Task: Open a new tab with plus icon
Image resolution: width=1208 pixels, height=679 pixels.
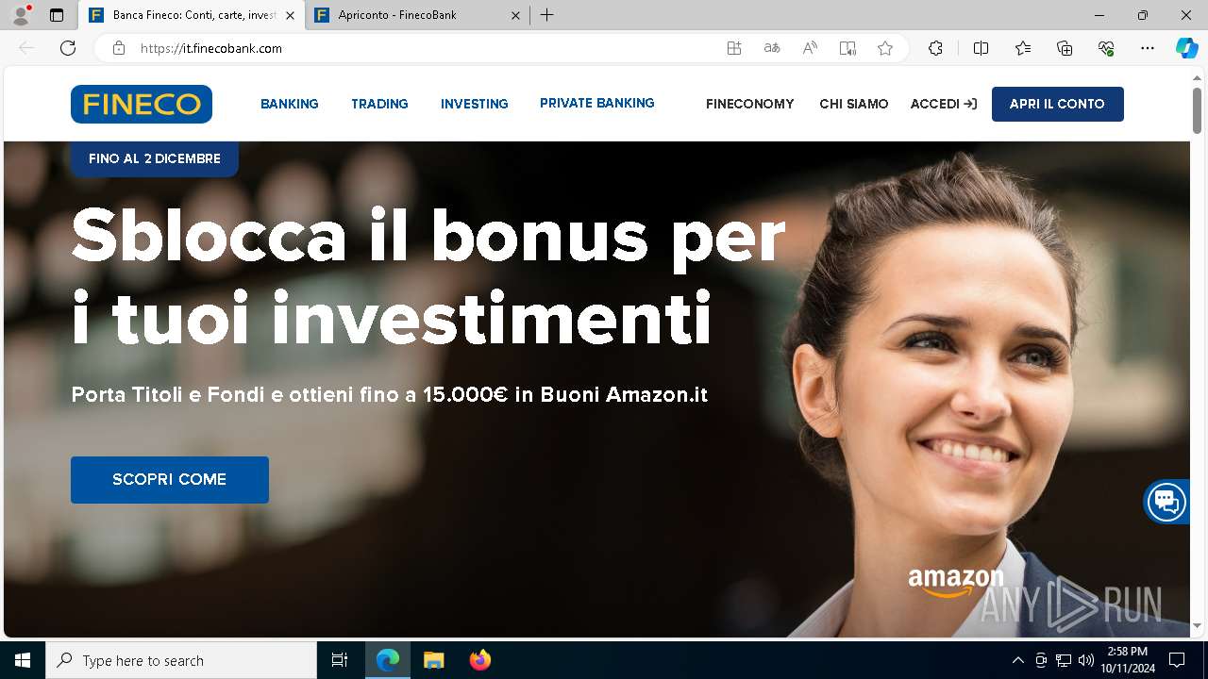Action: [547, 15]
